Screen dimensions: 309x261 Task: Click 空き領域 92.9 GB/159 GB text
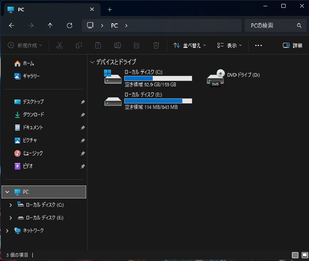pyautogui.click(x=150, y=84)
